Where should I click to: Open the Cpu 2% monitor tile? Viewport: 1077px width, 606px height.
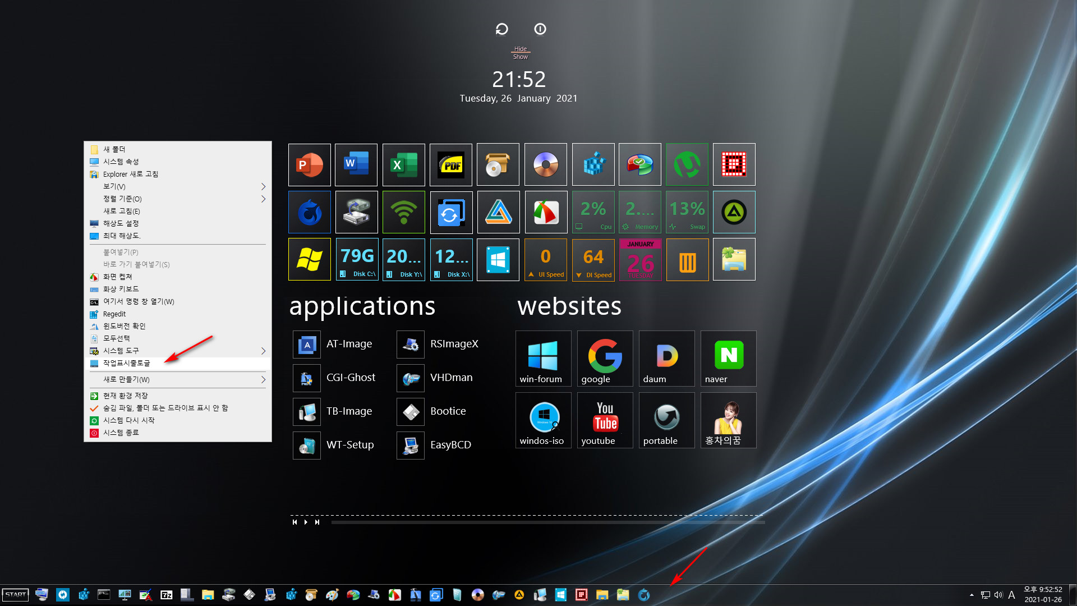593,212
